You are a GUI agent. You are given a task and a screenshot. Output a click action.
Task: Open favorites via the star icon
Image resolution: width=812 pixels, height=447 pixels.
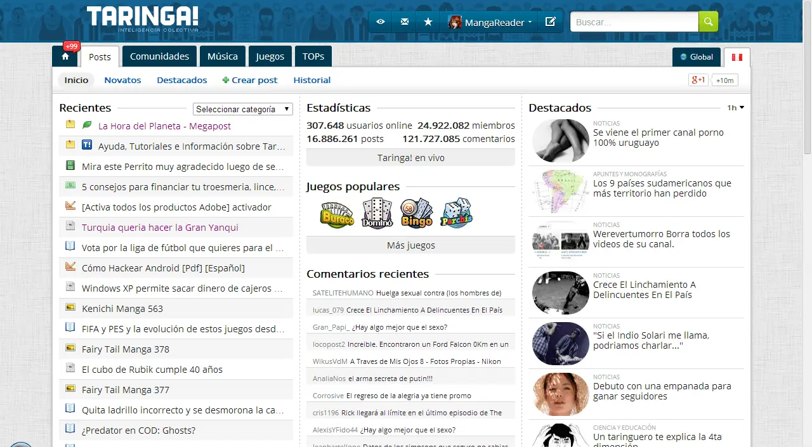[428, 21]
